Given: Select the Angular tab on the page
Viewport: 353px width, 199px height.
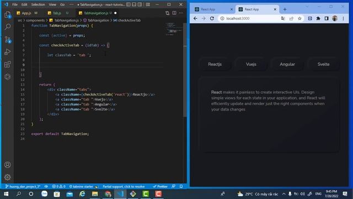Looking at the screenshot, I should 287,64.
